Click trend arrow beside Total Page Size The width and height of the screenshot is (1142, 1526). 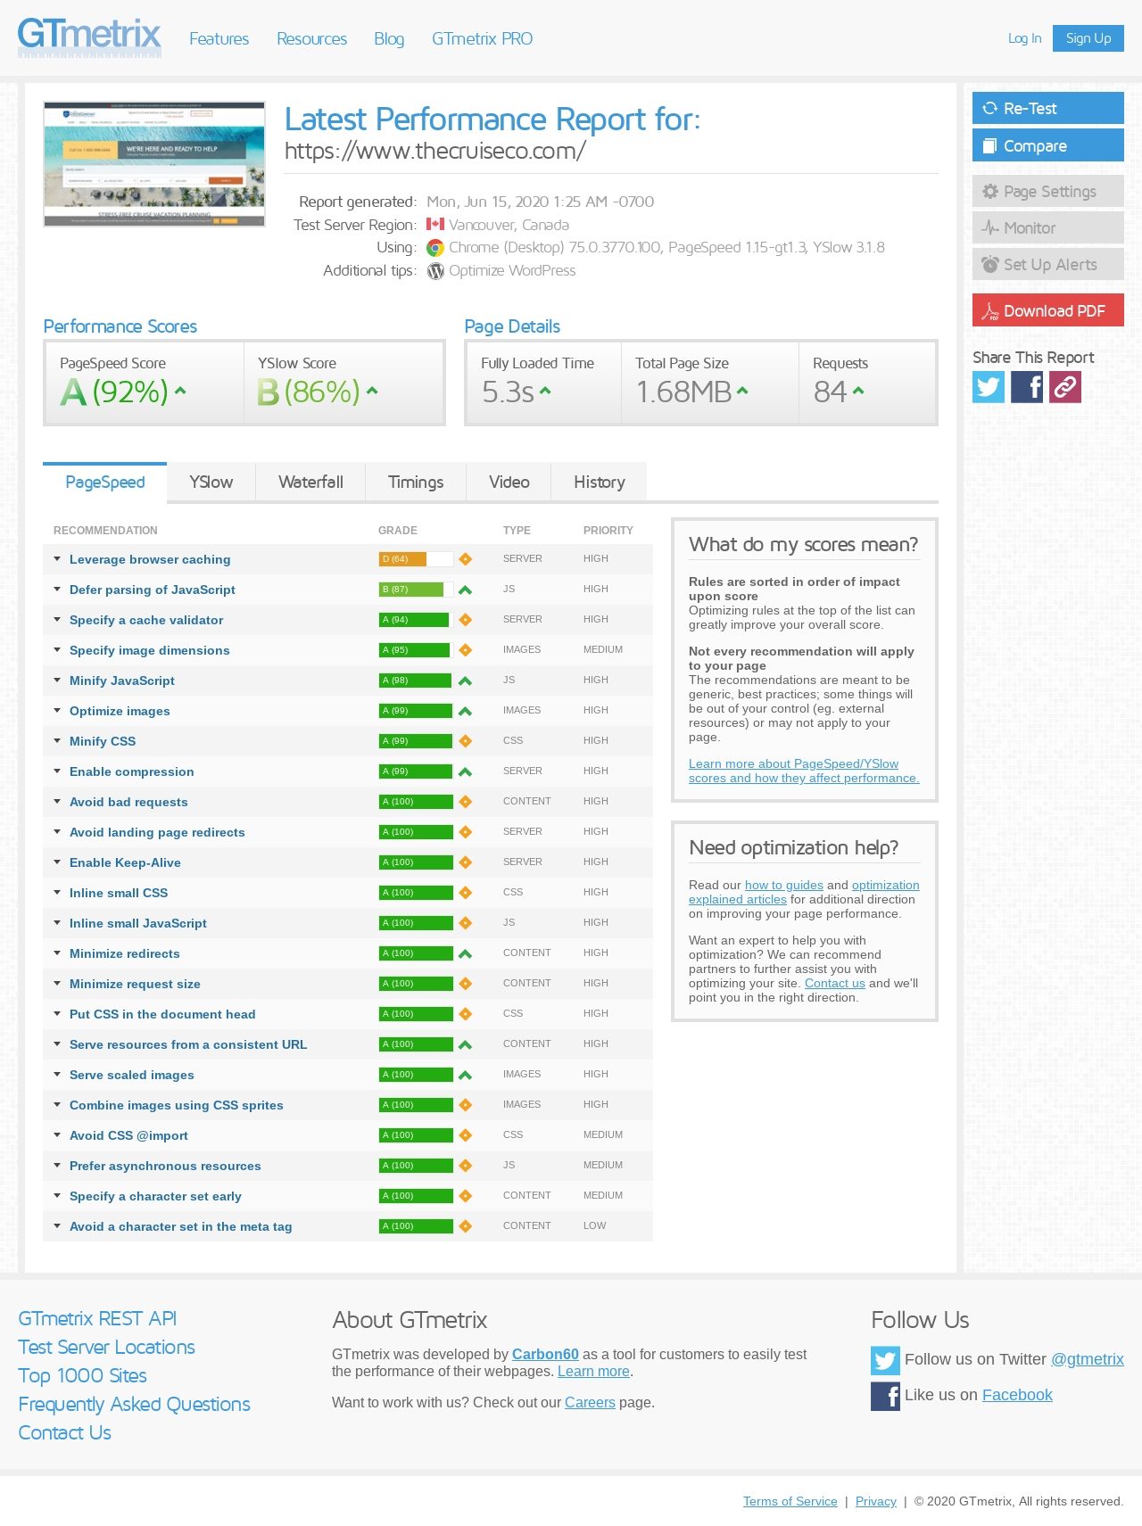742,390
